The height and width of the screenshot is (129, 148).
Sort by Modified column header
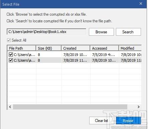pos(130,48)
